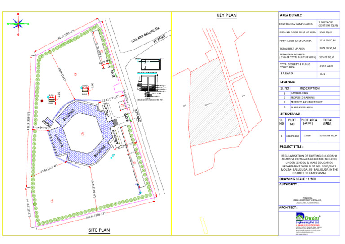Click the 103.91 [340'-11"] dimension
345x244 pixels.
[x=96, y=215]
